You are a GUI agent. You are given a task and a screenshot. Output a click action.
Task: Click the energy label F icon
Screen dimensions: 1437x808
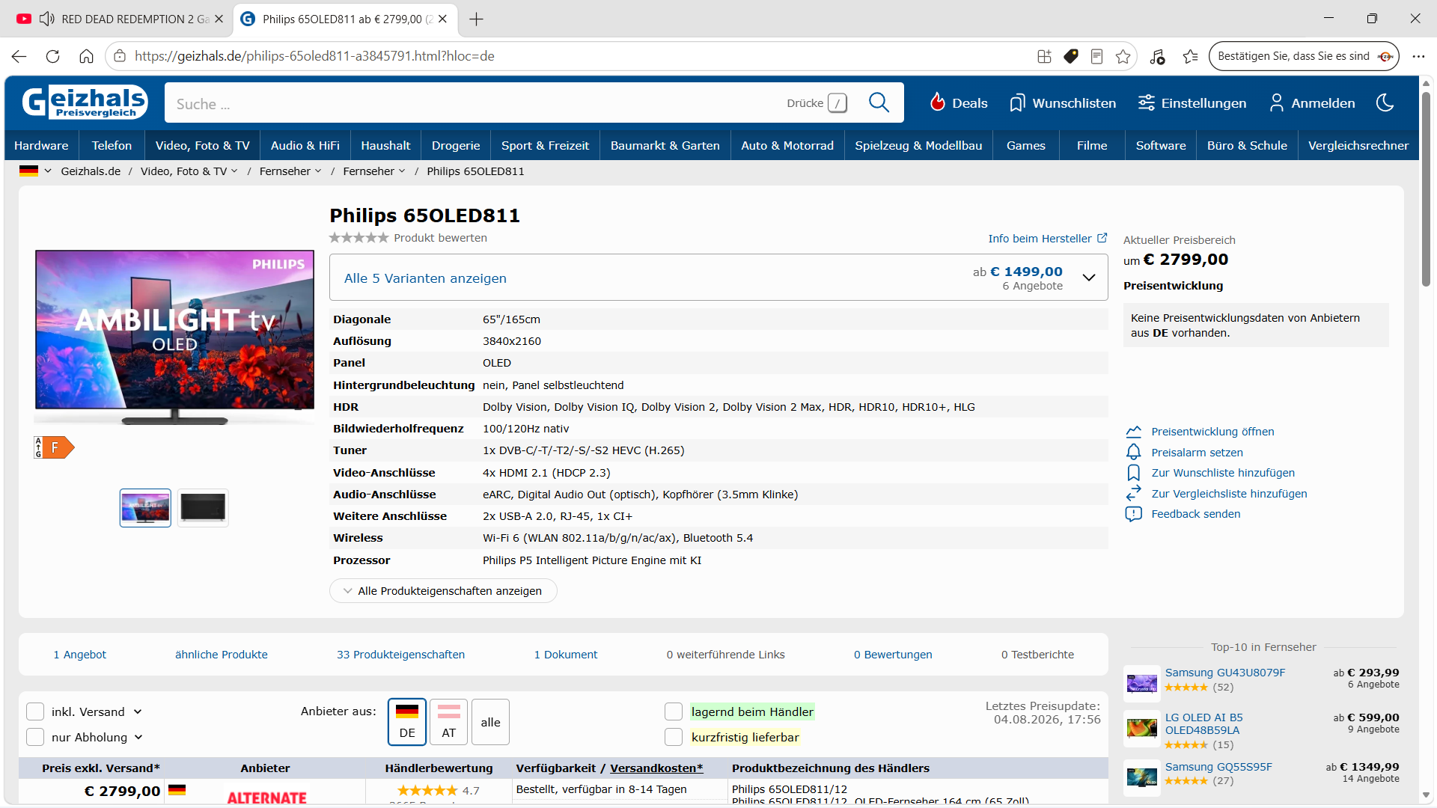tap(55, 447)
